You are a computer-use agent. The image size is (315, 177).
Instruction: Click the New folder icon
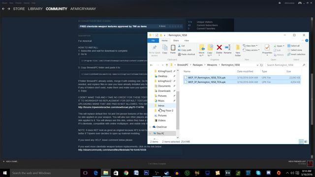tap(238, 48)
